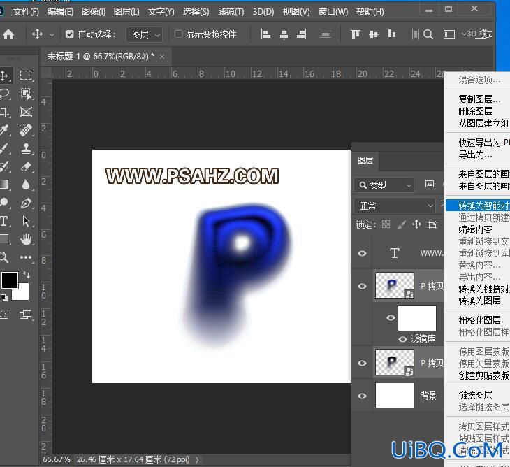Image resolution: width=510 pixels, height=467 pixels.
Task: Open the Edit Toolbar three-dots menu
Action: click(x=26, y=257)
